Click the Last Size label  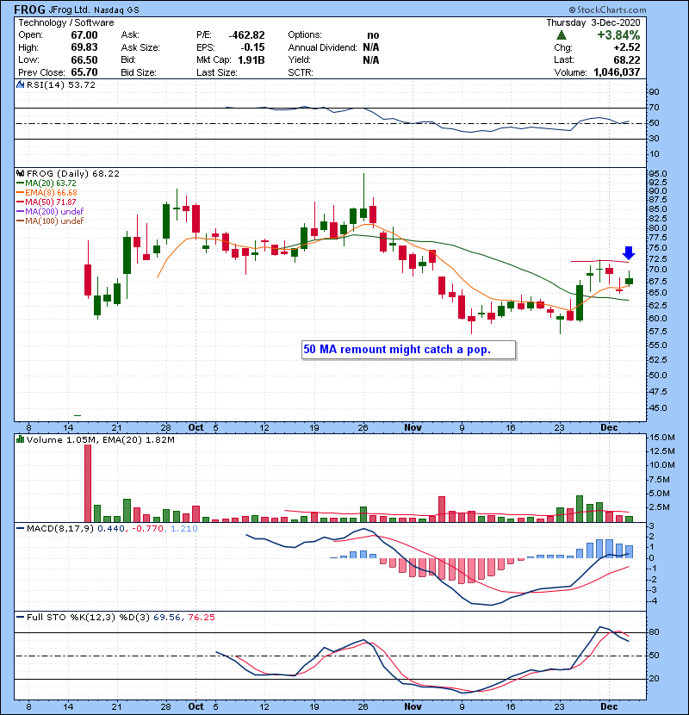(216, 72)
